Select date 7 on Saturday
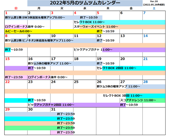This screenshot has width=170, height=139. (x=144, y=13)
